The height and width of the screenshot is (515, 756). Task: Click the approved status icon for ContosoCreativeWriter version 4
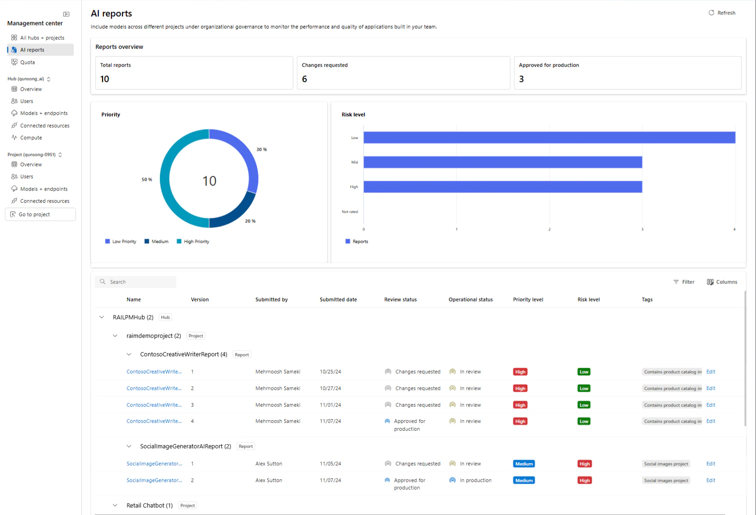point(387,421)
